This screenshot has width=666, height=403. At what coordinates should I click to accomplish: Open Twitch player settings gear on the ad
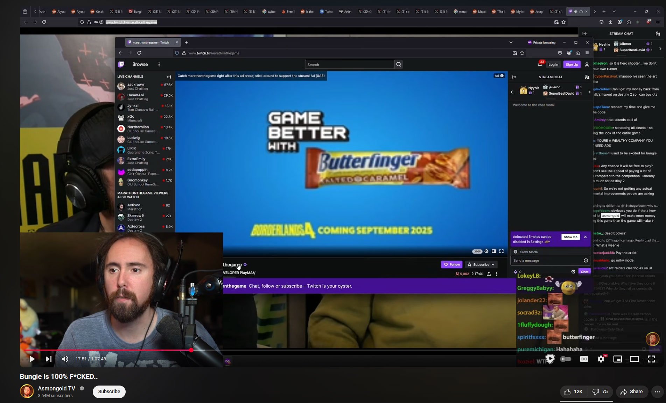486,251
